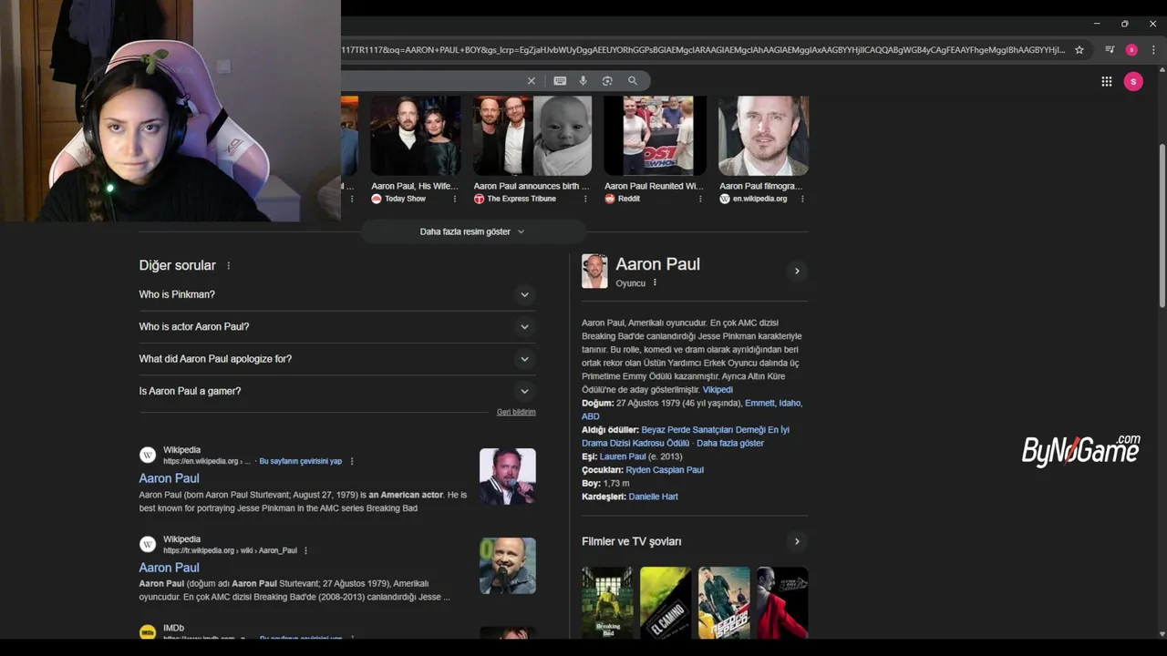1167x656 pixels.
Task: Click the thumbnail beside first Wikipedia result
Action: [x=508, y=477]
